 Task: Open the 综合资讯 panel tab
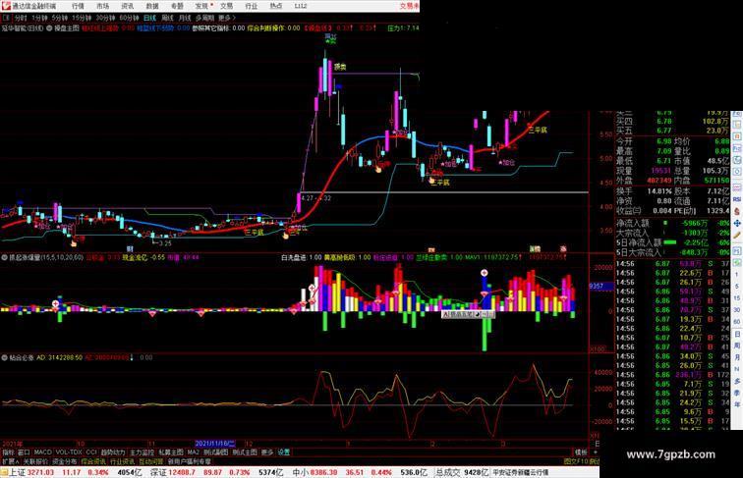93,461
